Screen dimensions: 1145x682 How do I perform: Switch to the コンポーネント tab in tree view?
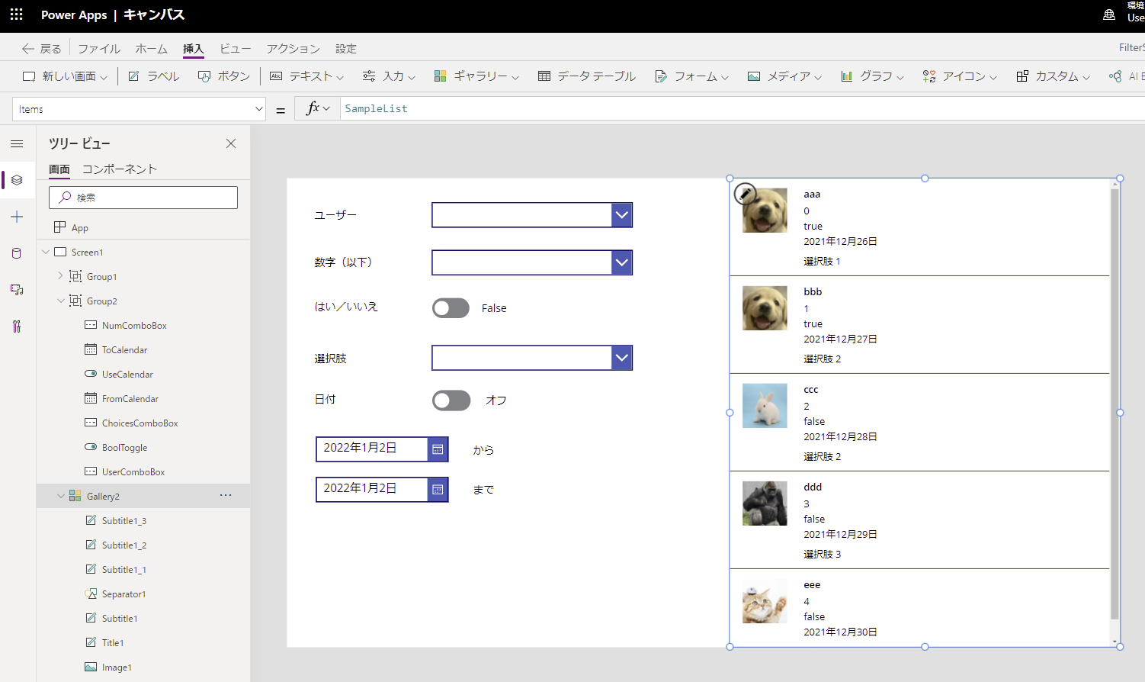120,169
